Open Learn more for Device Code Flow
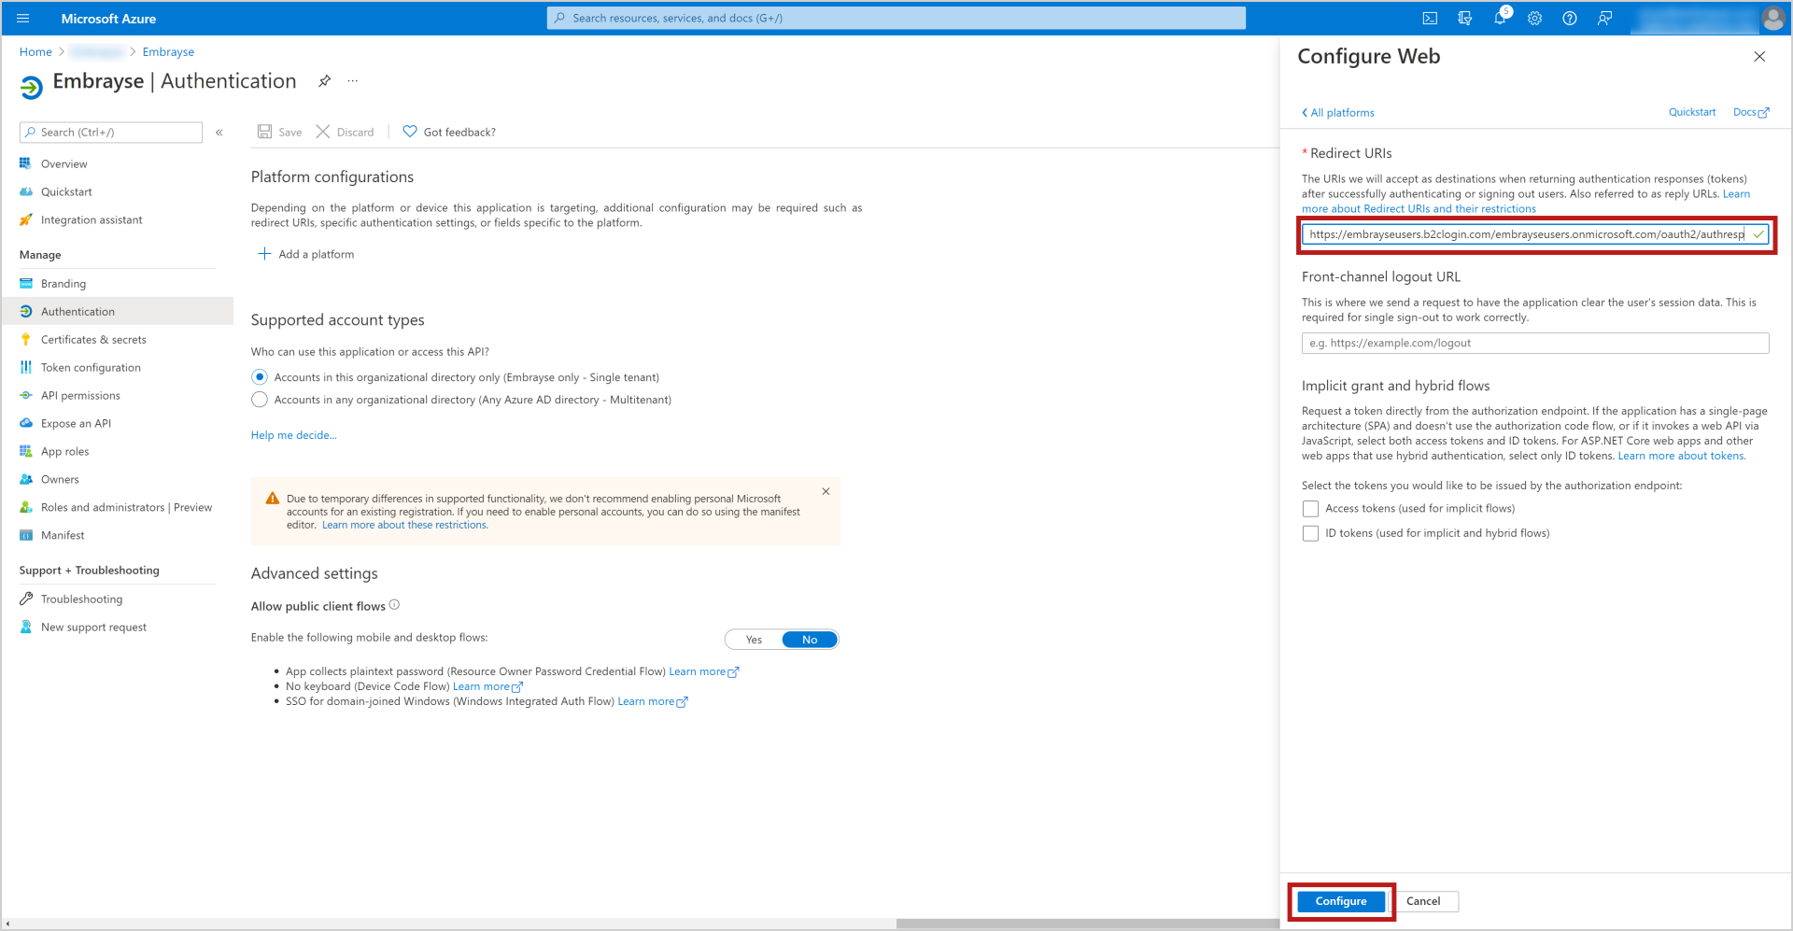 tap(487, 686)
